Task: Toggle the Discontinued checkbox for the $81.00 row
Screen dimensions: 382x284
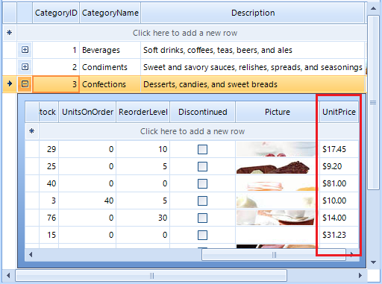Action: [202, 183]
